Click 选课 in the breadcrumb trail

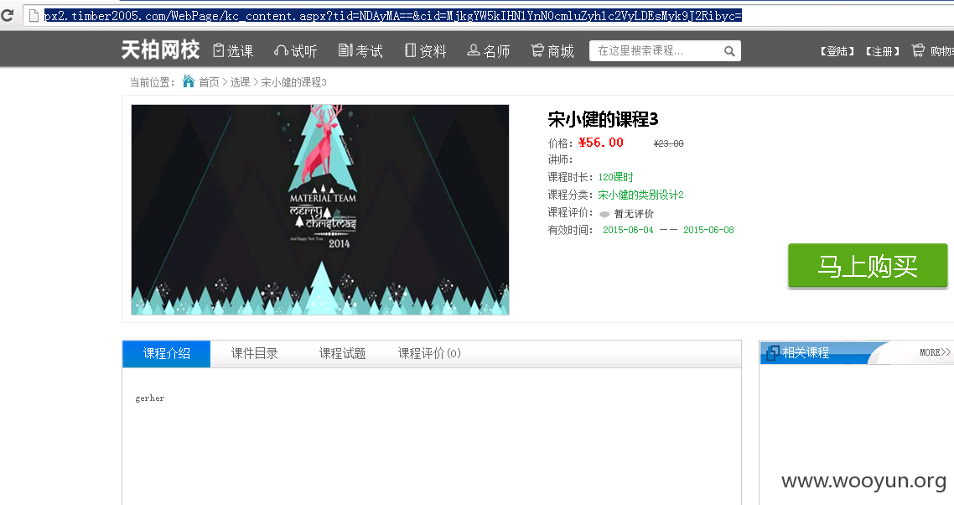coord(240,82)
